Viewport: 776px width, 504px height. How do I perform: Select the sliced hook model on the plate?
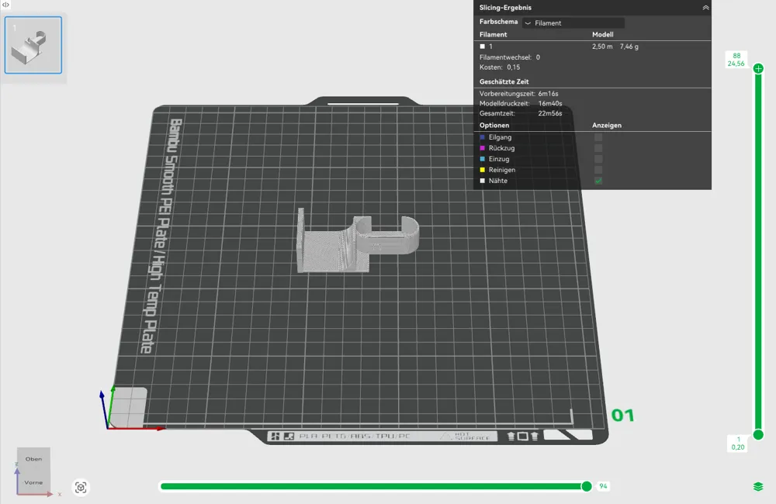coord(357,240)
